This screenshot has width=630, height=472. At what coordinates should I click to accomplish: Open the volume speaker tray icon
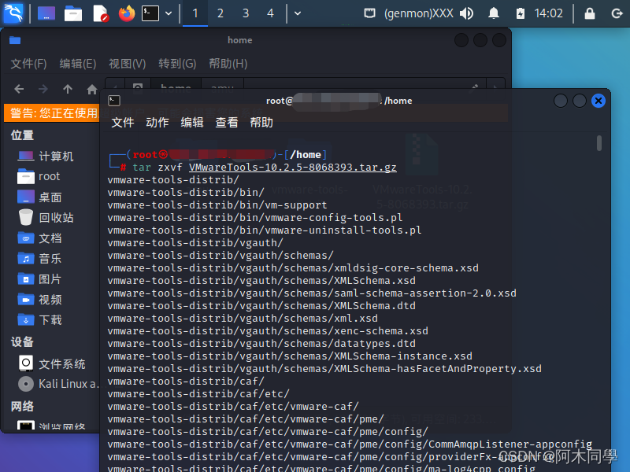467,13
